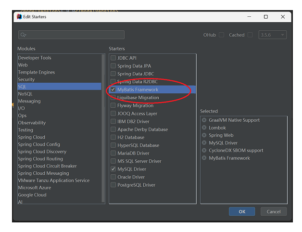
Task: Remove Spring Web from Selected list
Action: (x=204, y=135)
